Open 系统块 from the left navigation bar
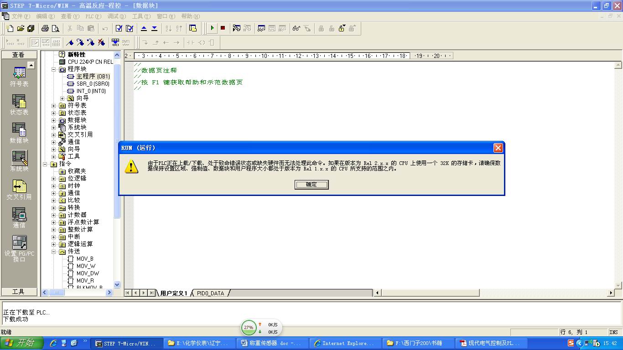This screenshot has width=623, height=350. click(x=19, y=161)
